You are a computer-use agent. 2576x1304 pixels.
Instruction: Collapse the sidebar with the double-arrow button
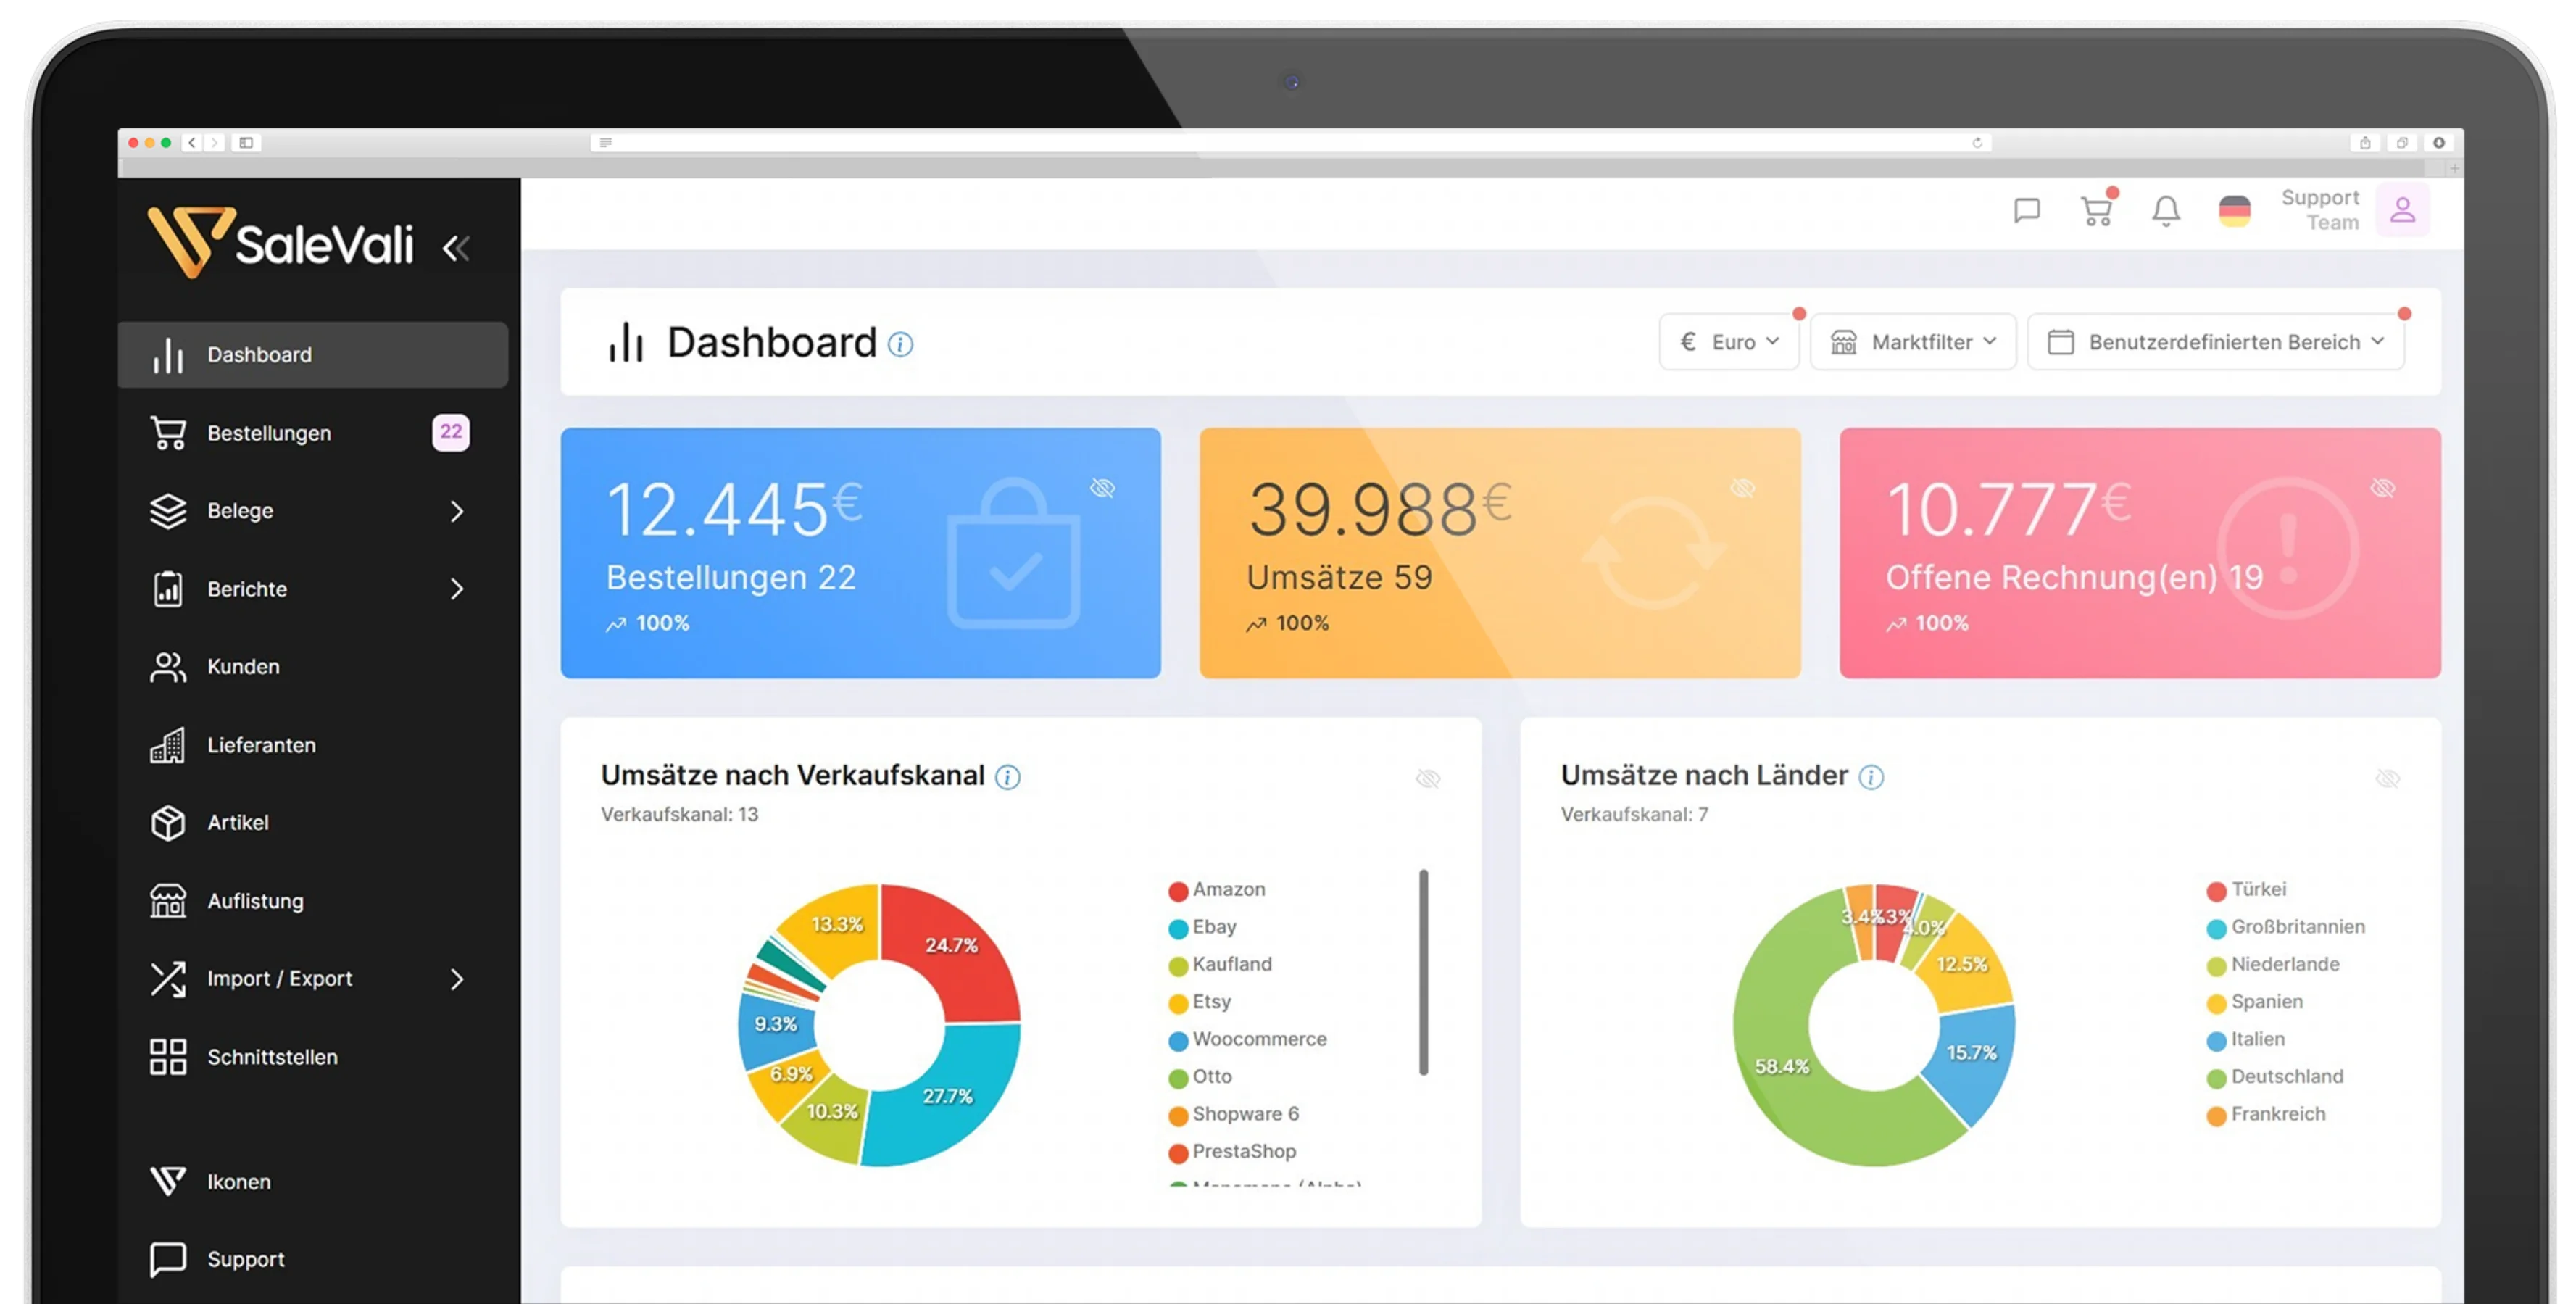coord(458,248)
